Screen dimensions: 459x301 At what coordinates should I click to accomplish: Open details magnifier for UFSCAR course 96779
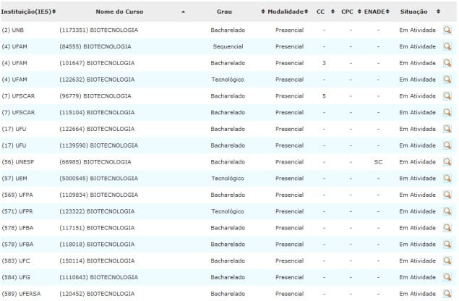(447, 96)
